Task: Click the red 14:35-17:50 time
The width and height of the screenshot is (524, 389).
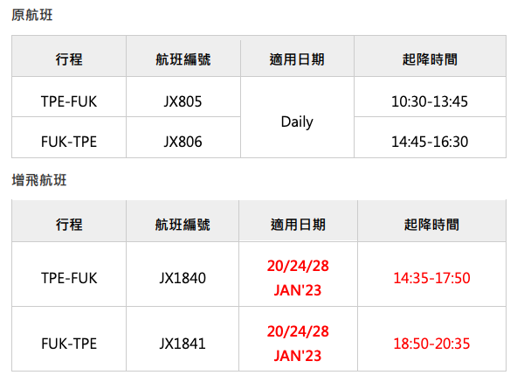Action: pyautogui.click(x=431, y=278)
